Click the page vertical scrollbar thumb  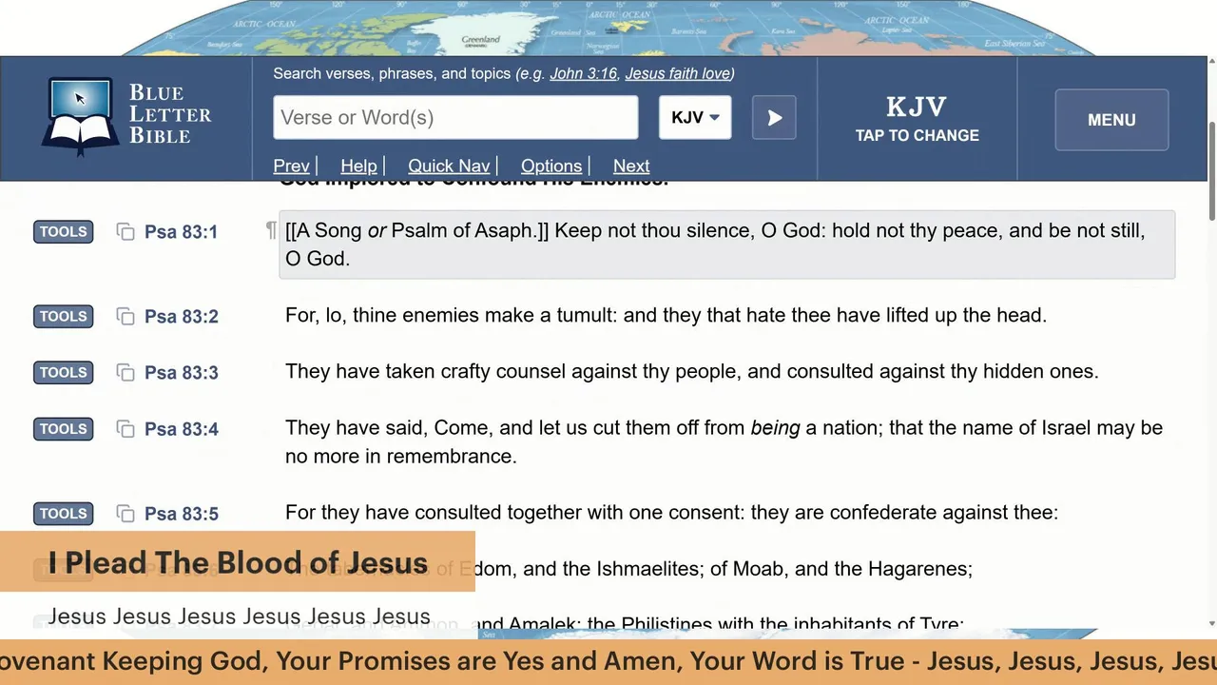(x=1211, y=171)
